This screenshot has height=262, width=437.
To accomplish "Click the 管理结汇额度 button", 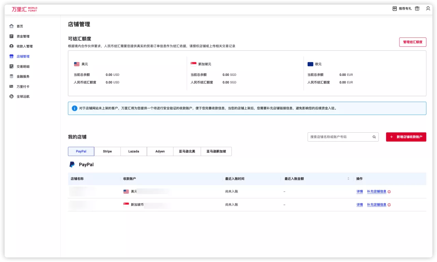I will (x=413, y=42).
